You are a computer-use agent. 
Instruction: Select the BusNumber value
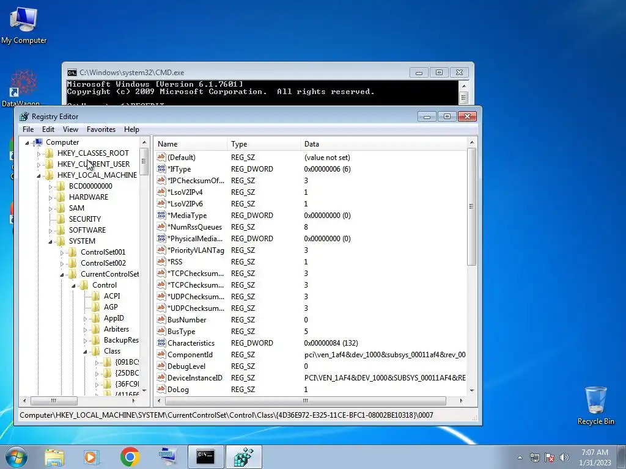point(187,320)
